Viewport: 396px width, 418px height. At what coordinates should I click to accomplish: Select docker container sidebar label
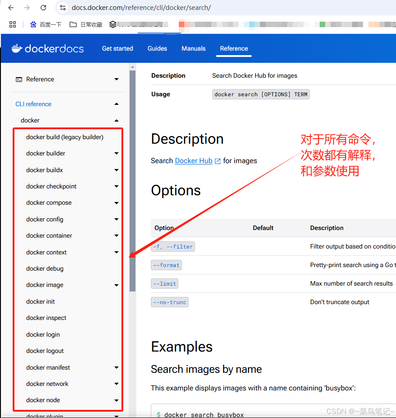click(x=49, y=235)
